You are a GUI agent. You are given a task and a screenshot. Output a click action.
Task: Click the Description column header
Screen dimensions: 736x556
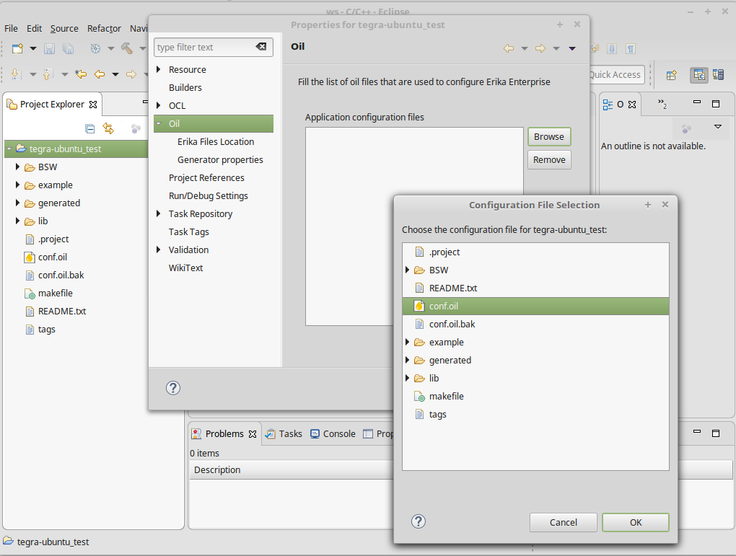point(291,469)
